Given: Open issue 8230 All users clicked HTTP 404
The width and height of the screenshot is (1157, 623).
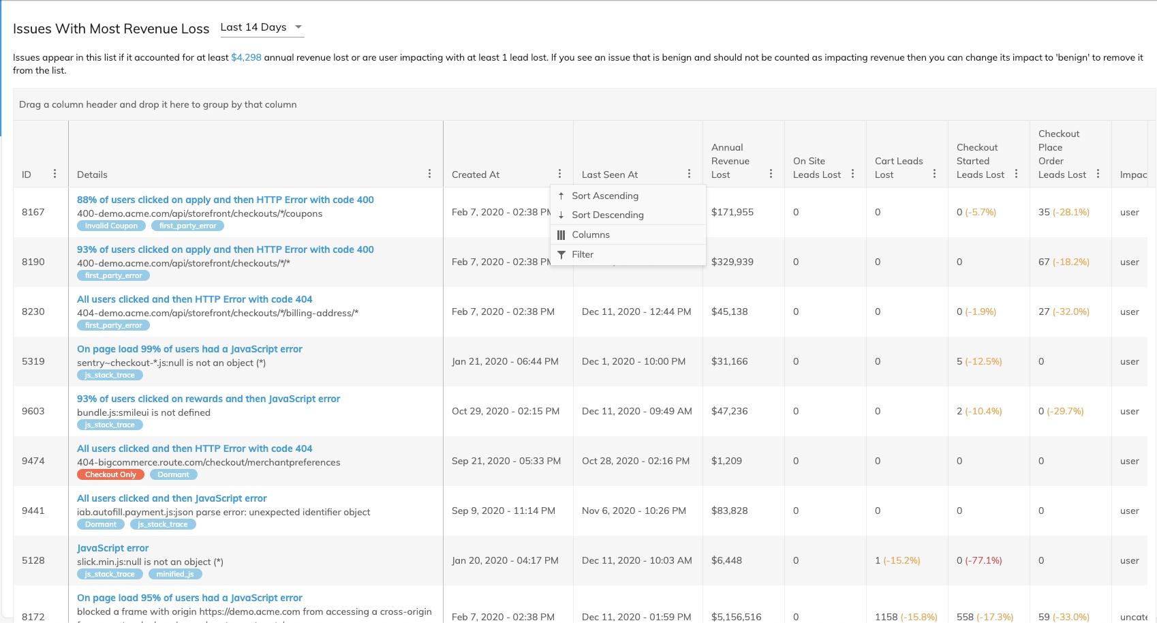Looking at the screenshot, I should 195,299.
